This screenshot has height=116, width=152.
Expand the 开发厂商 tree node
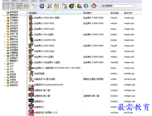(x=5, y=34)
